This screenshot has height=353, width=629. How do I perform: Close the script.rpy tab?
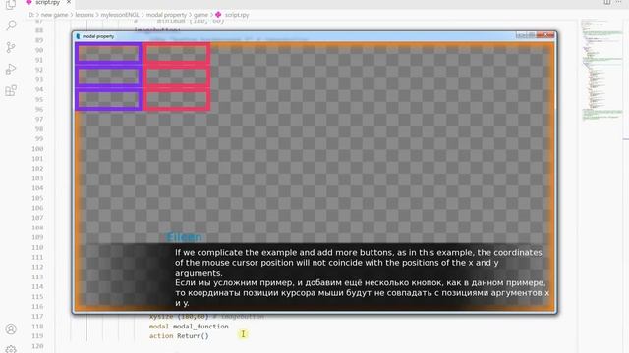(69, 2)
